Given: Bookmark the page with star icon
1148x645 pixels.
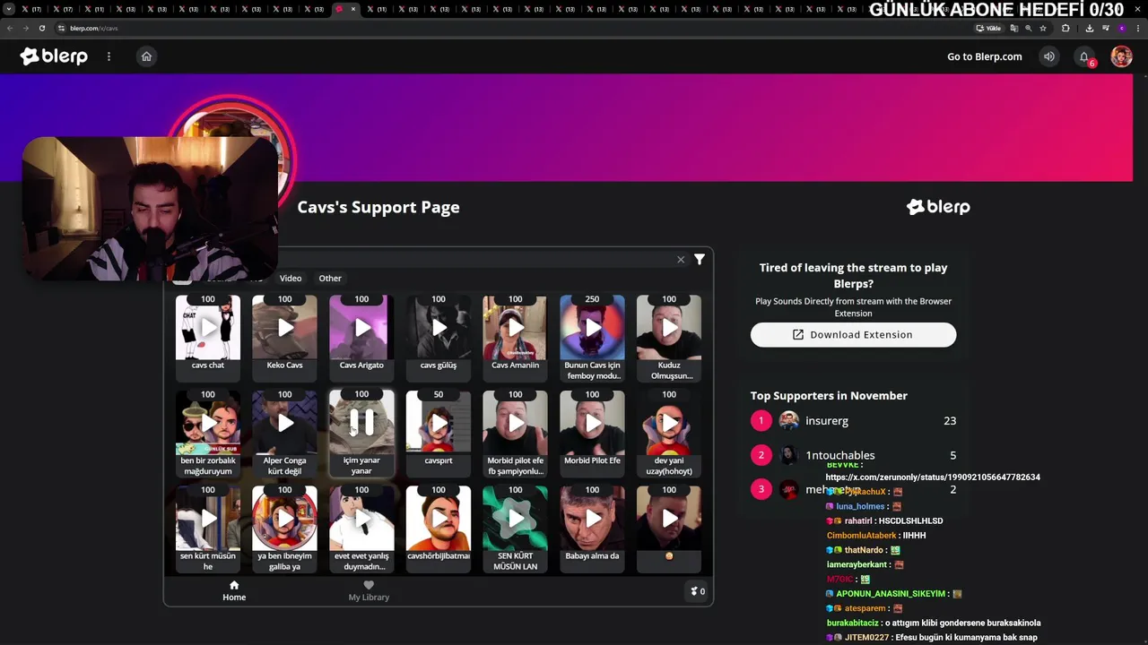Looking at the screenshot, I should pyautogui.click(x=1042, y=28).
